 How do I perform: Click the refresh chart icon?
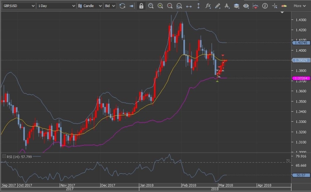[x=122, y=6]
